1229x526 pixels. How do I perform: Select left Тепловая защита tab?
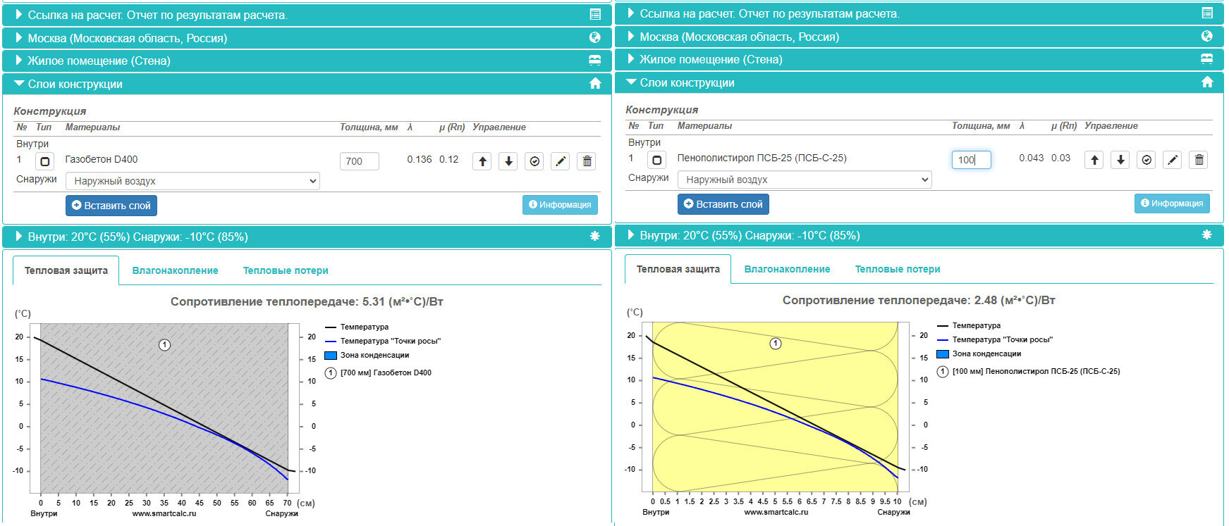click(x=66, y=270)
